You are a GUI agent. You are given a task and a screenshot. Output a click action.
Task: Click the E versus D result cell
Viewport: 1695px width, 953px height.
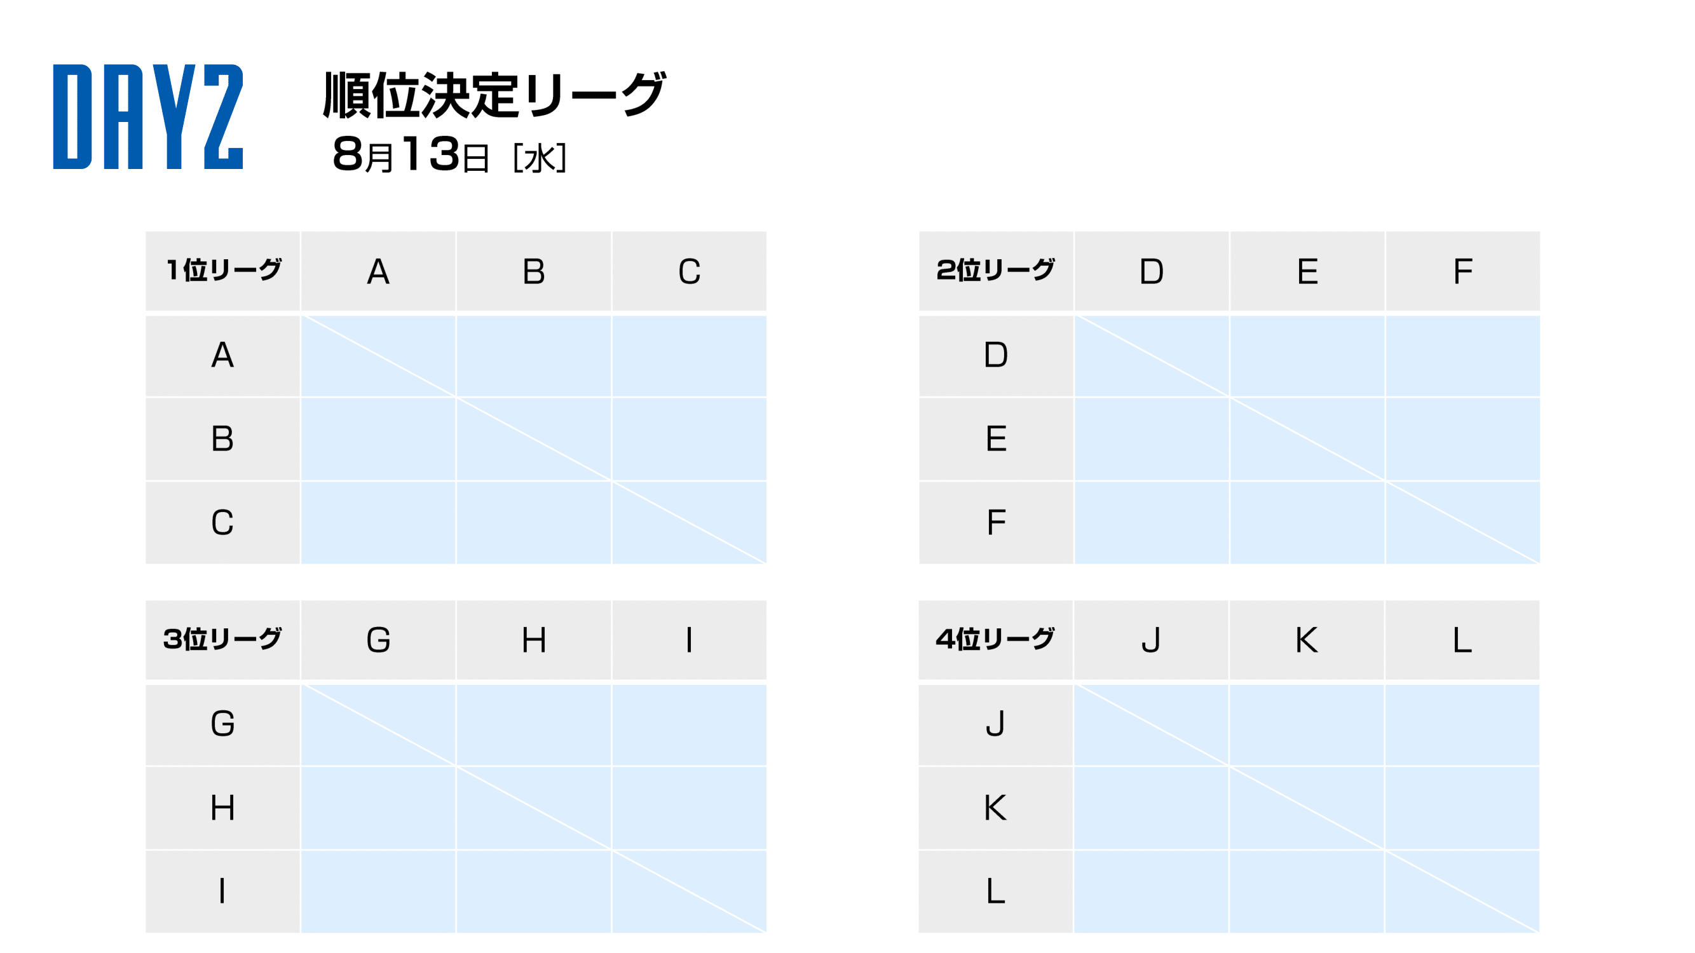1152,440
